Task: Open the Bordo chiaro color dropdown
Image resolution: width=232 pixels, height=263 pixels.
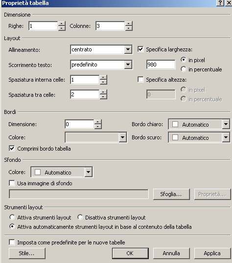Action: [x=226, y=124]
